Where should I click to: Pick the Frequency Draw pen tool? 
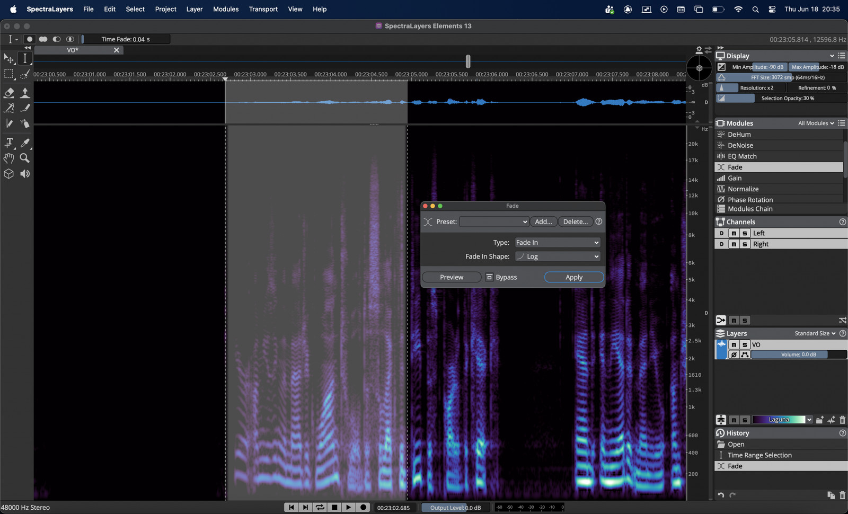tap(25, 108)
